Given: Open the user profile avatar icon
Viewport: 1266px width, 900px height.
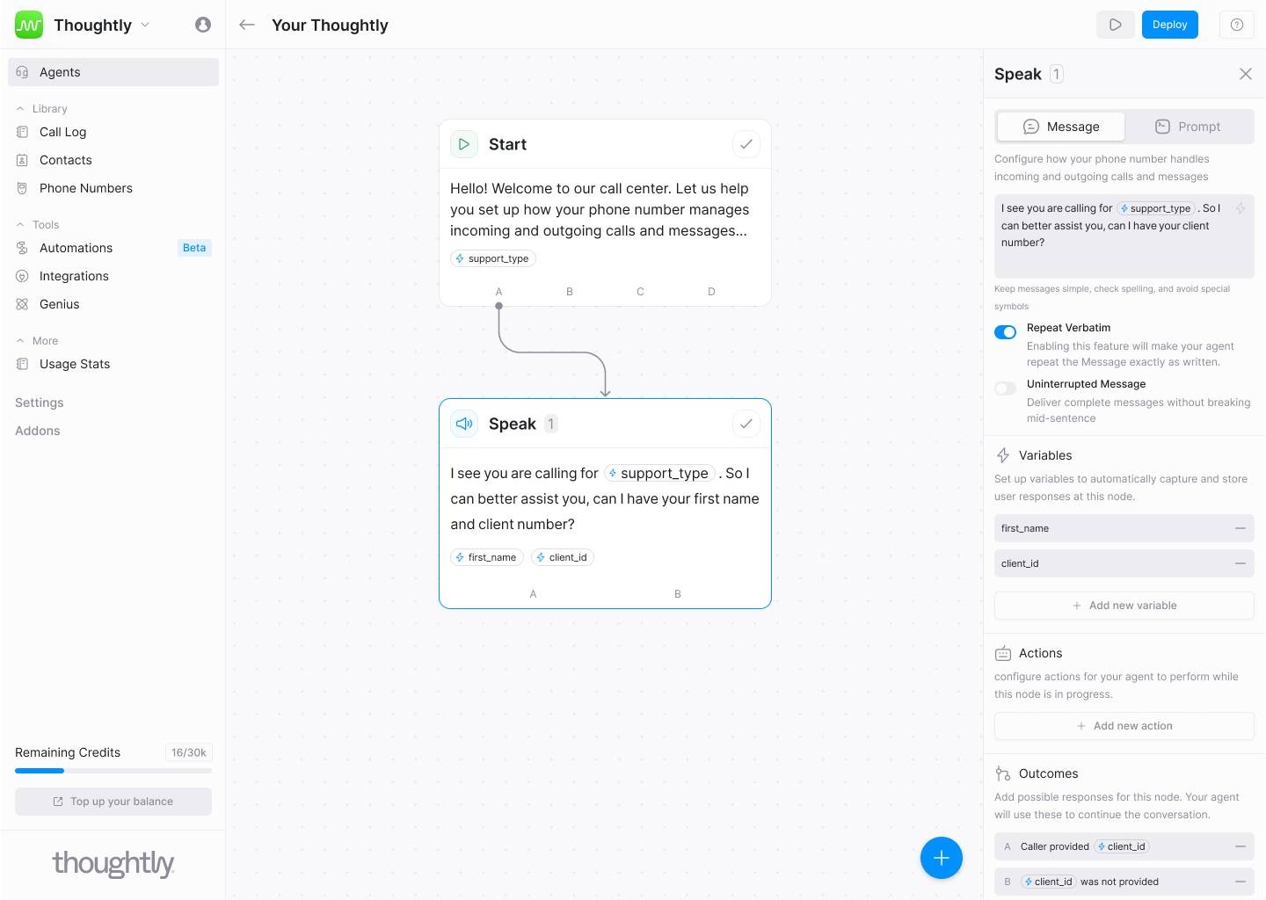Looking at the screenshot, I should (x=203, y=25).
